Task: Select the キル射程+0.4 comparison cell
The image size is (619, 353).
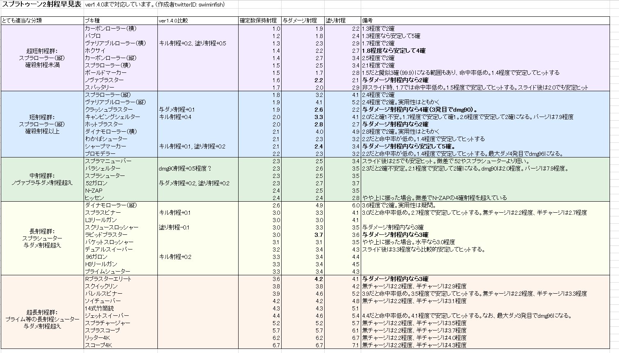Action: [198, 117]
